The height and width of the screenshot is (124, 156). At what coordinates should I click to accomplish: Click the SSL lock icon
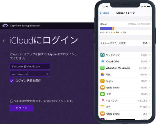pos(11,101)
